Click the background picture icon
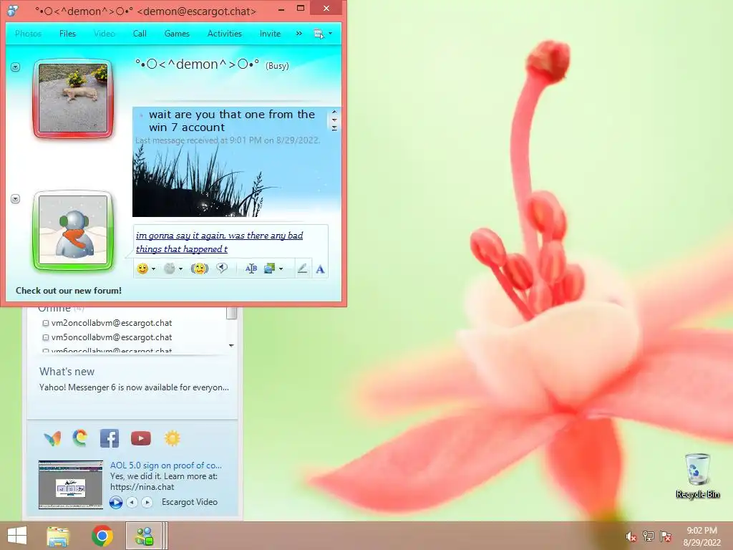This screenshot has width=733, height=550. [270, 269]
